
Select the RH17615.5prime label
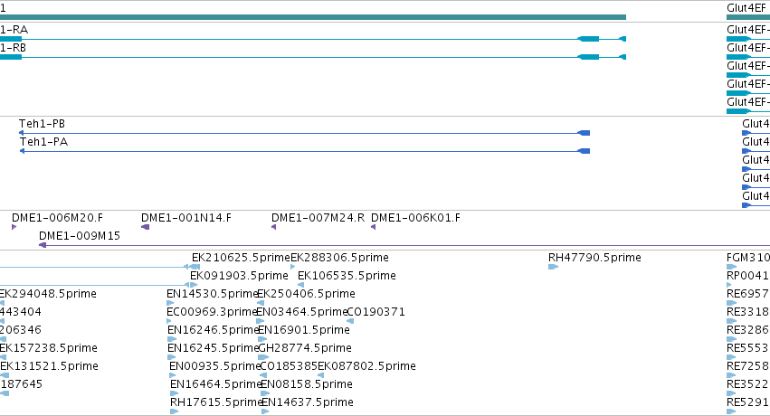(216, 402)
